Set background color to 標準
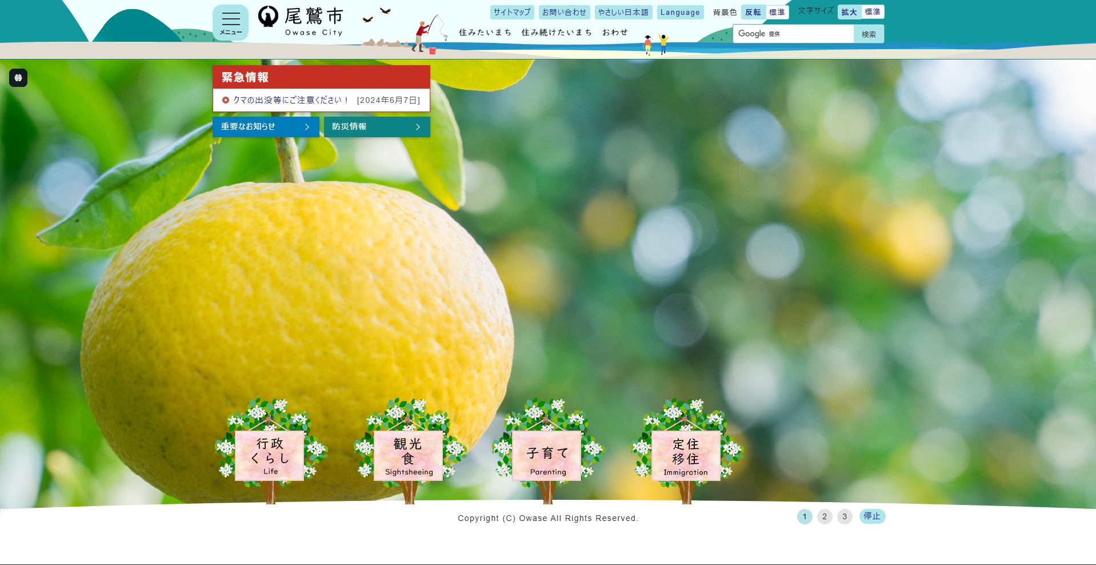This screenshot has height=565, width=1096. pos(777,12)
